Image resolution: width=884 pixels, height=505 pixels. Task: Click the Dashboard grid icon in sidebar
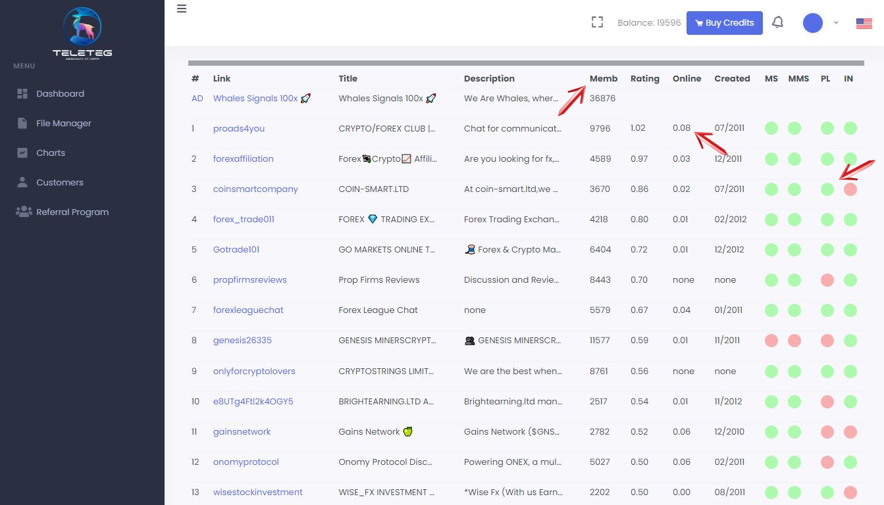[22, 93]
